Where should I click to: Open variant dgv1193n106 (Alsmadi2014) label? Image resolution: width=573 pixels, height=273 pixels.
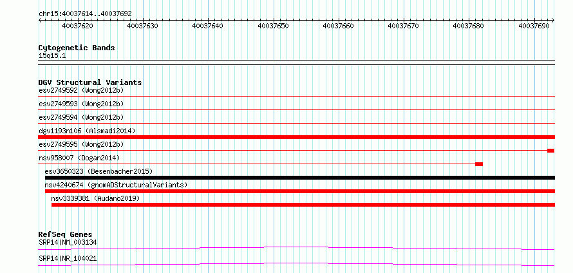(x=87, y=131)
